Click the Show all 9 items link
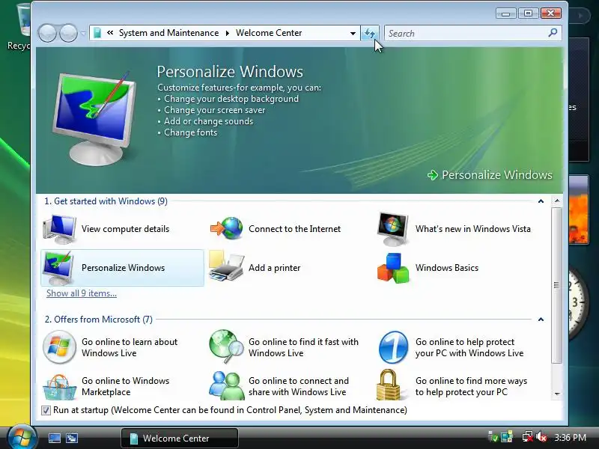 click(x=82, y=293)
